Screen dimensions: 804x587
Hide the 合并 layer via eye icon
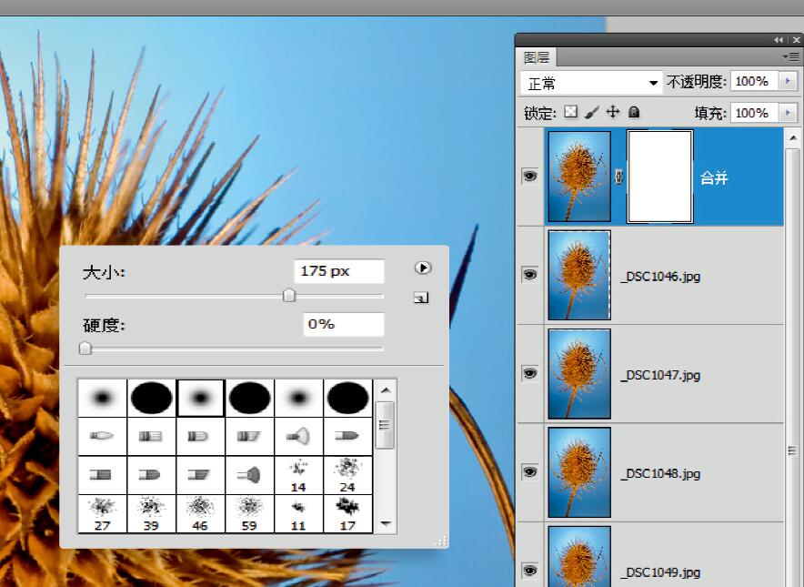tap(529, 176)
